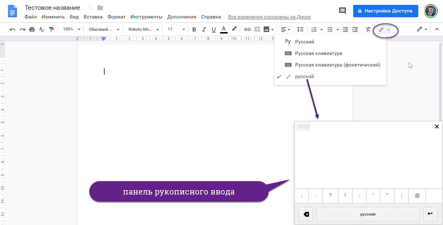Open the text color picker
Screen dimensions: 443x225
click(224, 29)
